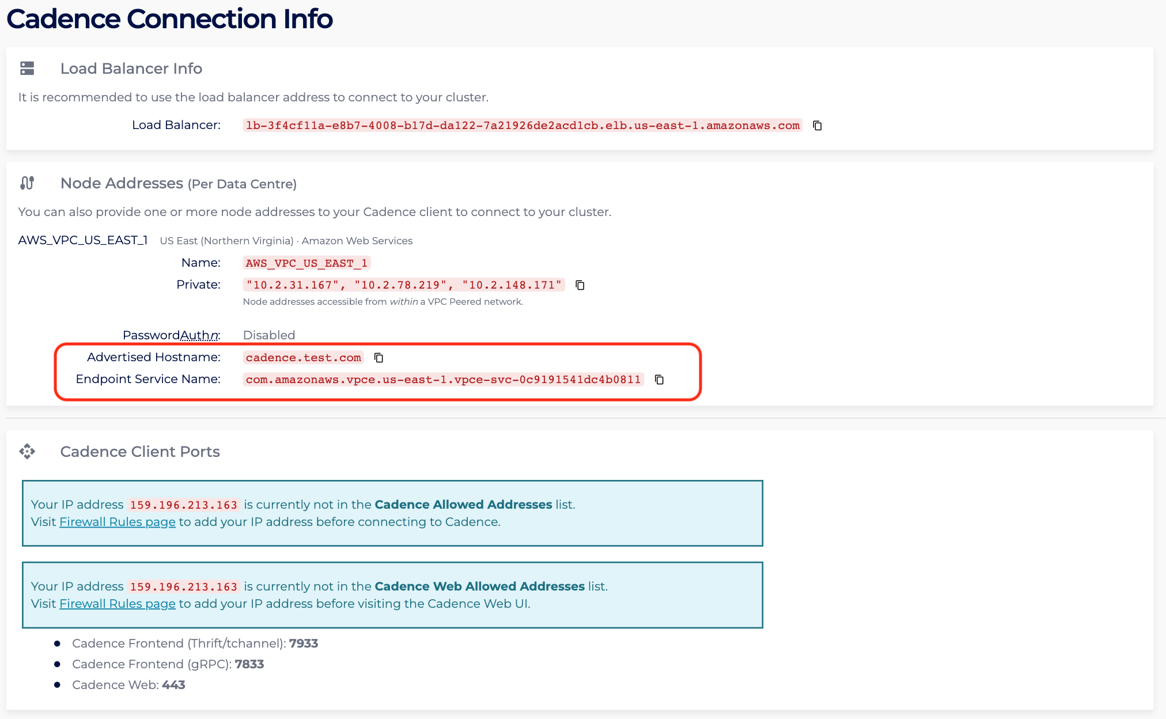Click the Cadence Connection Info heading
Image resolution: width=1166 pixels, height=719 pixels.
click(169, 19)
